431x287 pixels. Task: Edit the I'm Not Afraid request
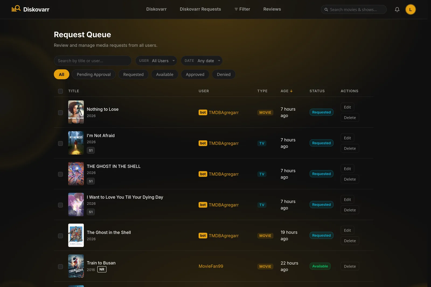tap(347, 138)
